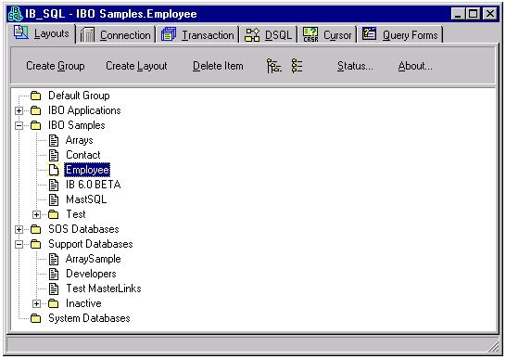This screenshot has height=359, width=506.
Task: Switch to the DSQL tab
Action: [269, 35]
